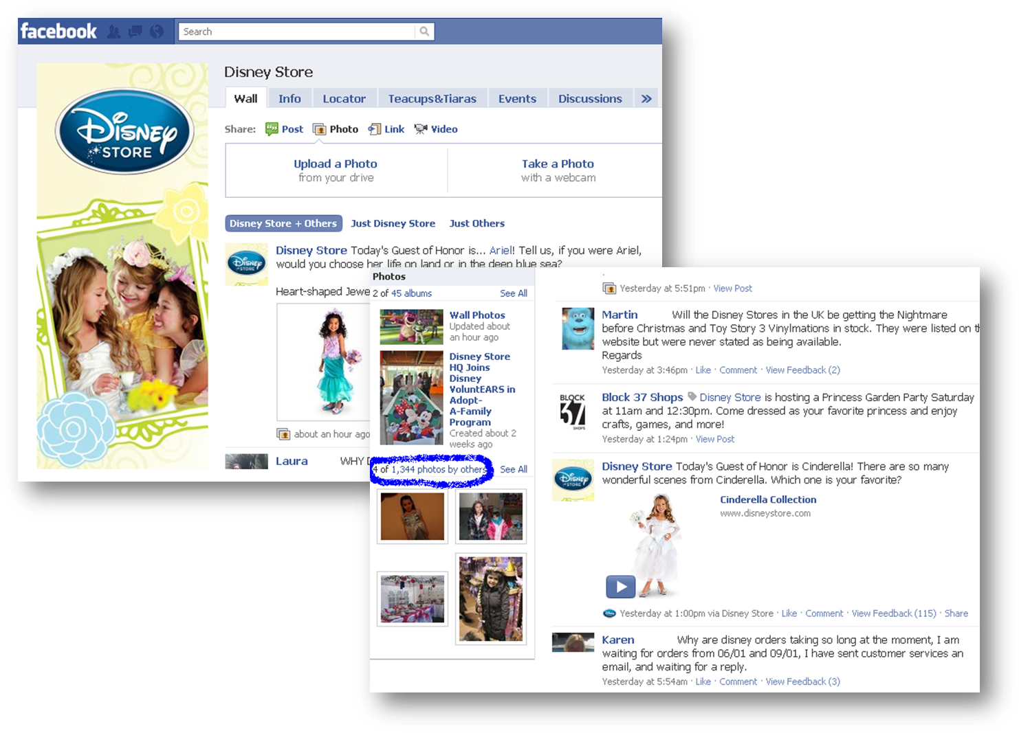This screenshot has height=733, width=1019.
Task: Comment on Karen's post
Action: coord(738,681)
